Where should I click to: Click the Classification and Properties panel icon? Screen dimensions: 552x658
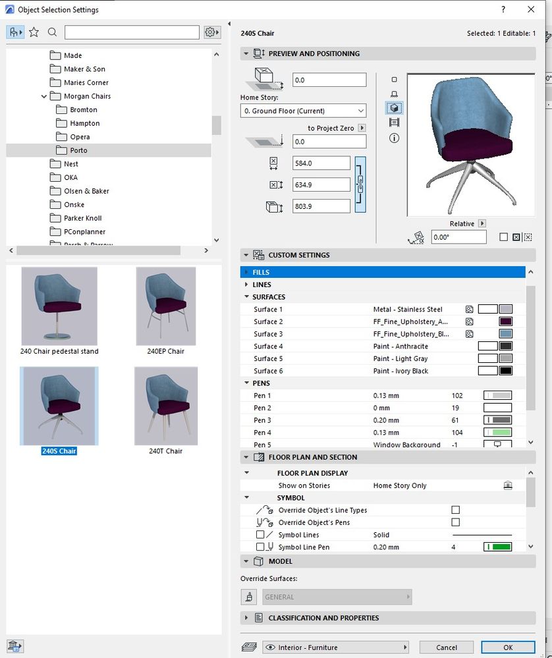point(259,618)
